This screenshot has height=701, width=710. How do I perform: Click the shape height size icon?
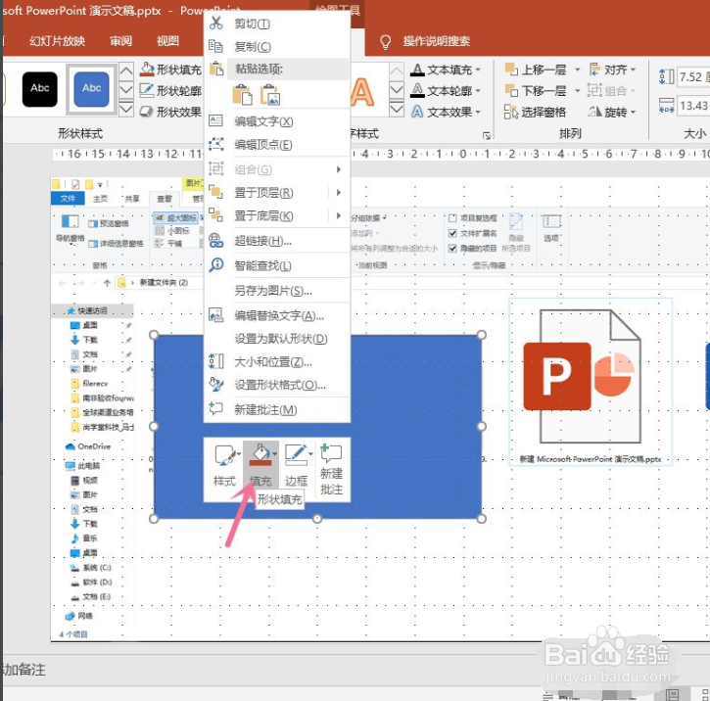click(x=667, y=77)
